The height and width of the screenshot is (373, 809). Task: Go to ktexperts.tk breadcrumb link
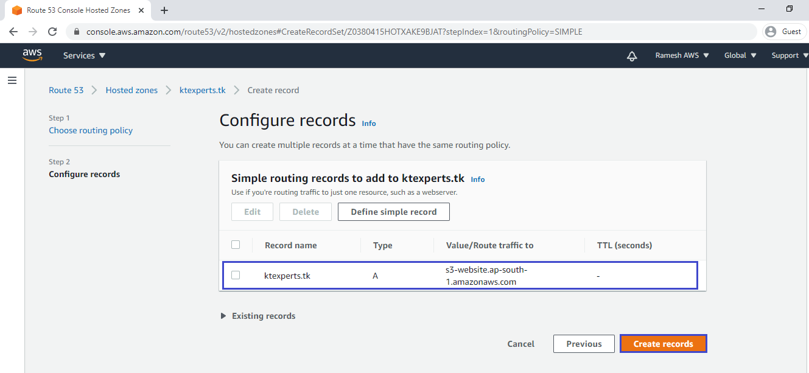pyautogui.click(x=203, y=90)
